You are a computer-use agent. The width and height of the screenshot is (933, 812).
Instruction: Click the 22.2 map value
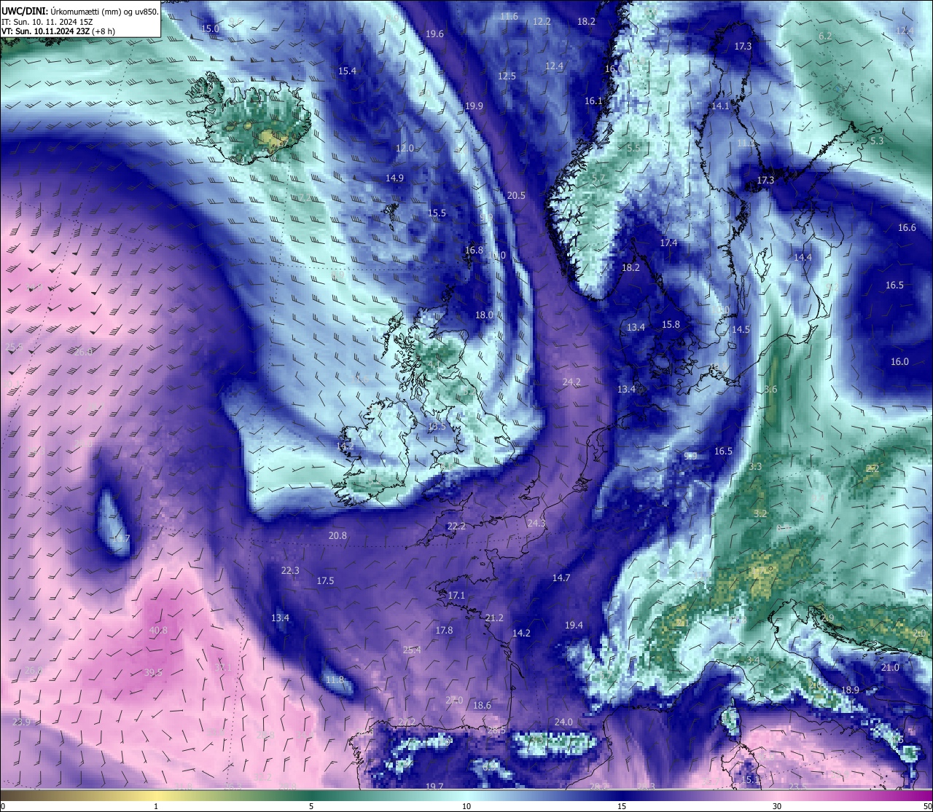(456, 526)
